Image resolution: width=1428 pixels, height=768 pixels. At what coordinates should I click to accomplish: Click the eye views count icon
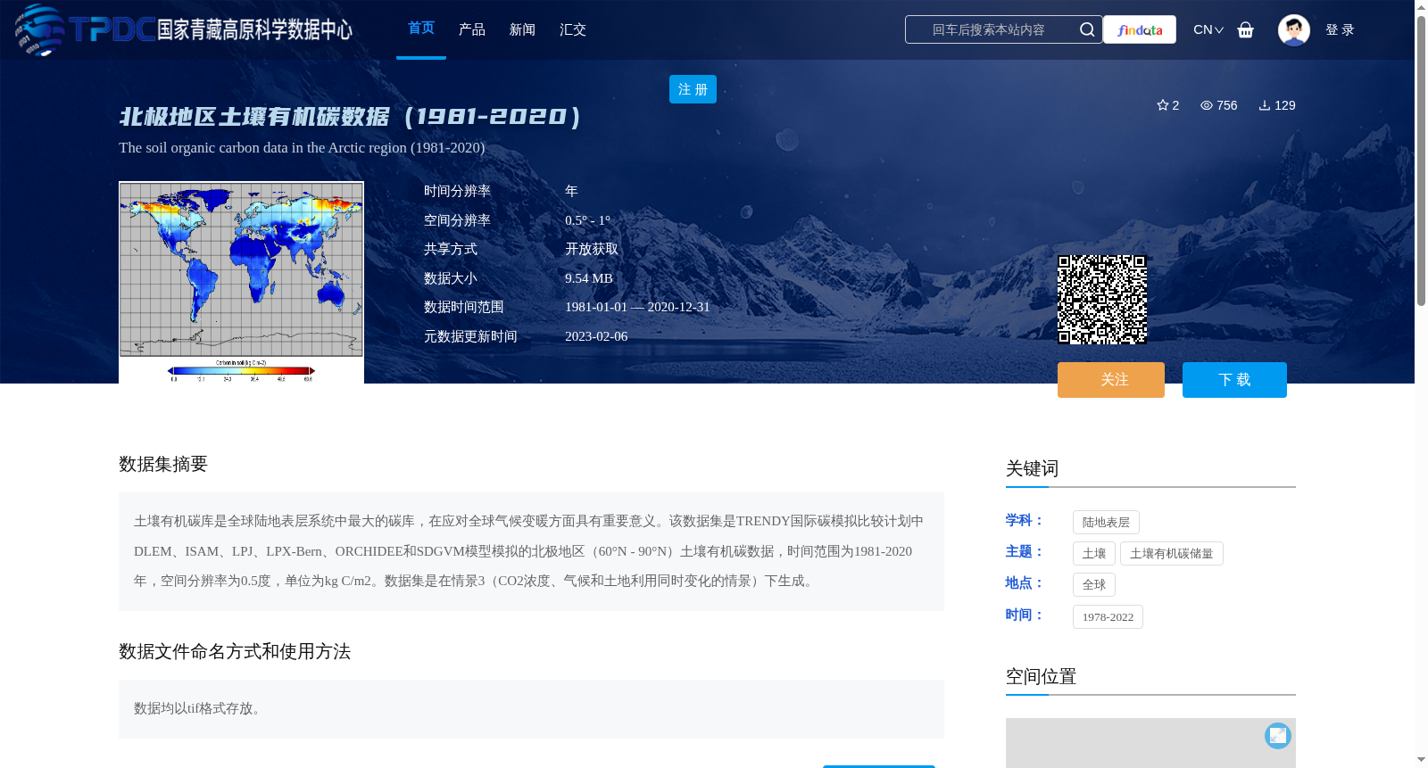point(1207,105)
